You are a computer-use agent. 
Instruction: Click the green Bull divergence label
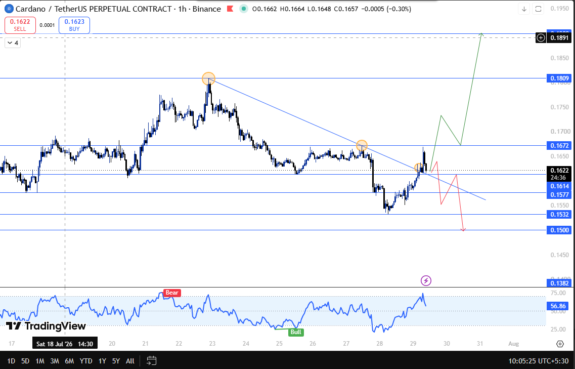click(296, 332)
